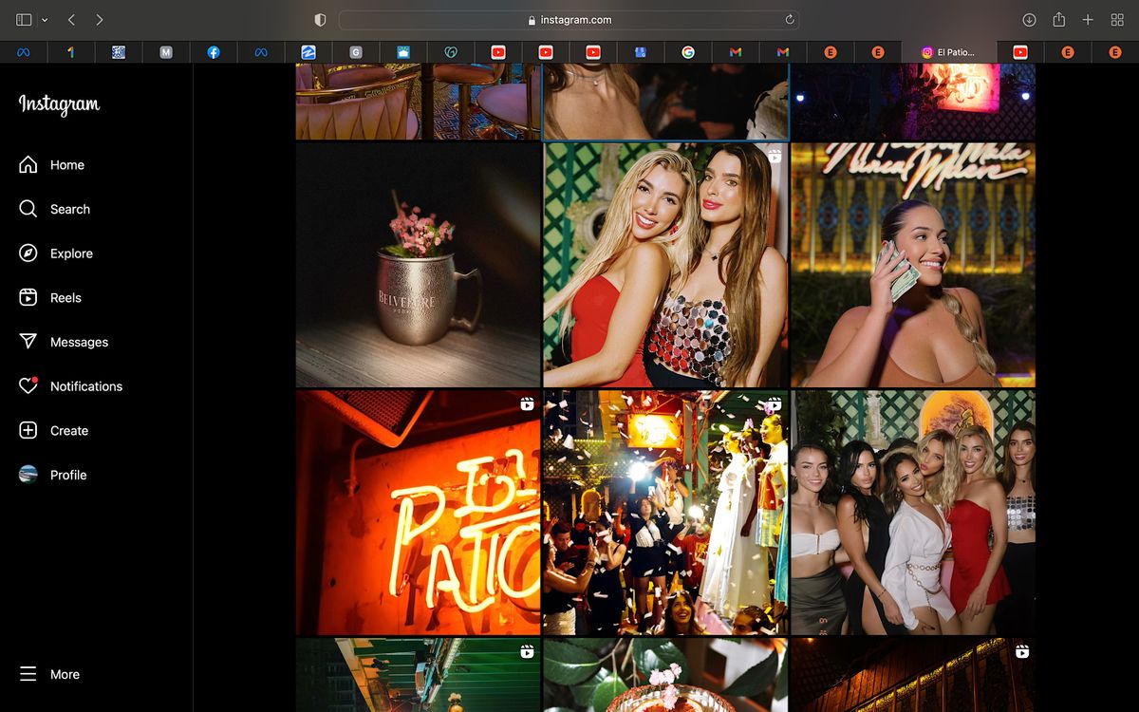Open the Explore page
The image size is (1139, 712).
tap(71, 253)
